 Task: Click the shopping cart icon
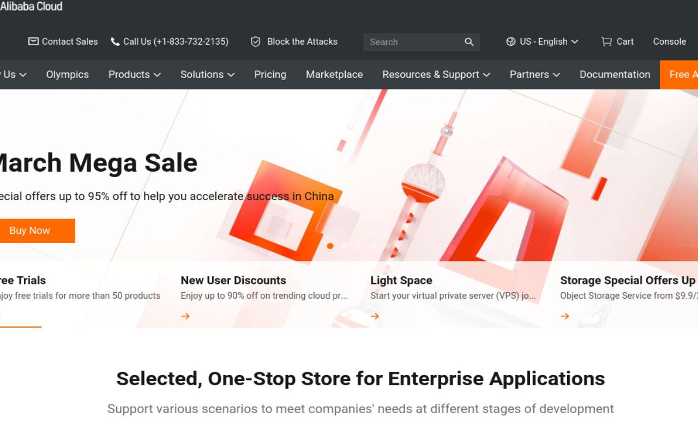coord(606,41)
